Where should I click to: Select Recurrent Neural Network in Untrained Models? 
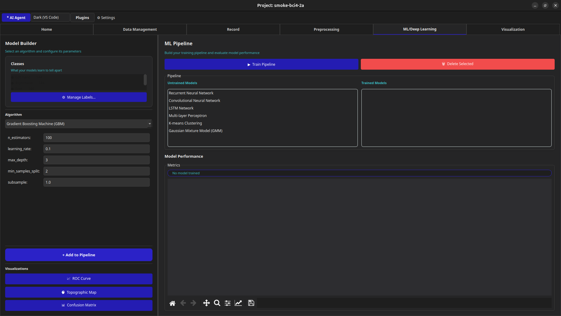point(262,93)
